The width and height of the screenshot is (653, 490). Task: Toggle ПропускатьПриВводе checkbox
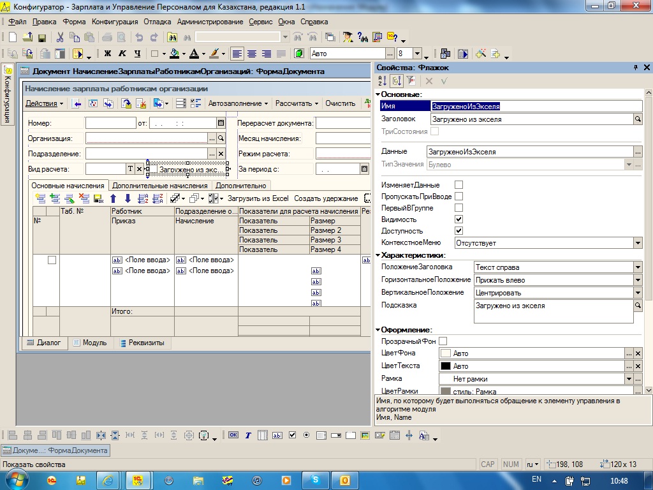coord(459,197)
